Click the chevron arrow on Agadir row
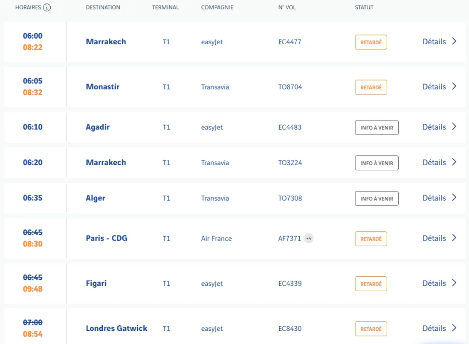 (454, 127)
